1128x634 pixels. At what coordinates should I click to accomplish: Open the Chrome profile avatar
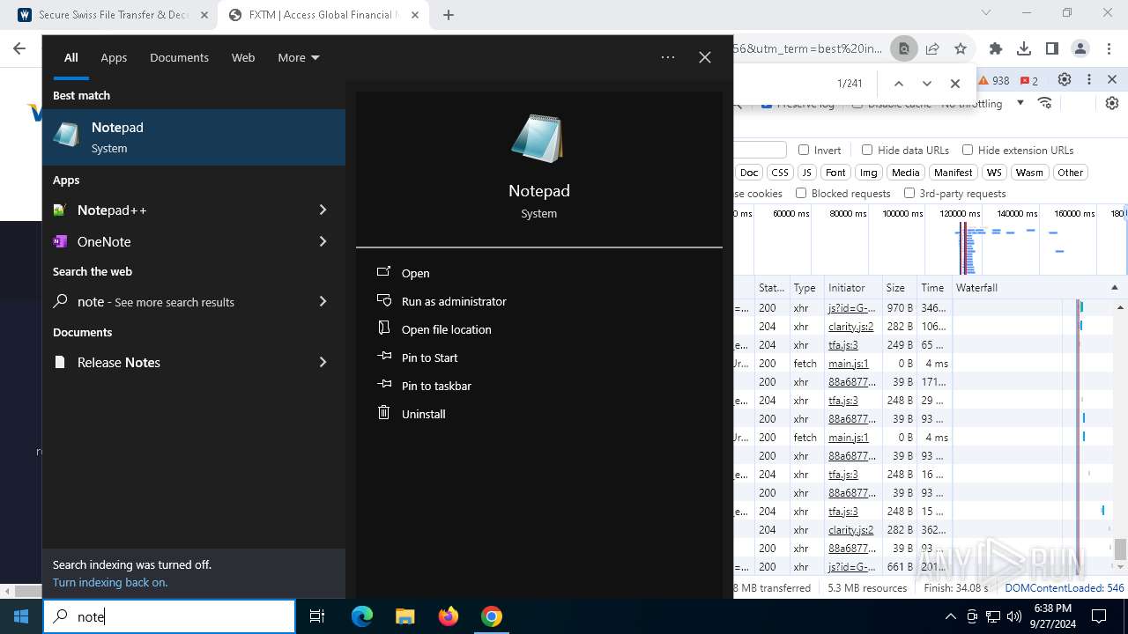(x=1080, y=49)
